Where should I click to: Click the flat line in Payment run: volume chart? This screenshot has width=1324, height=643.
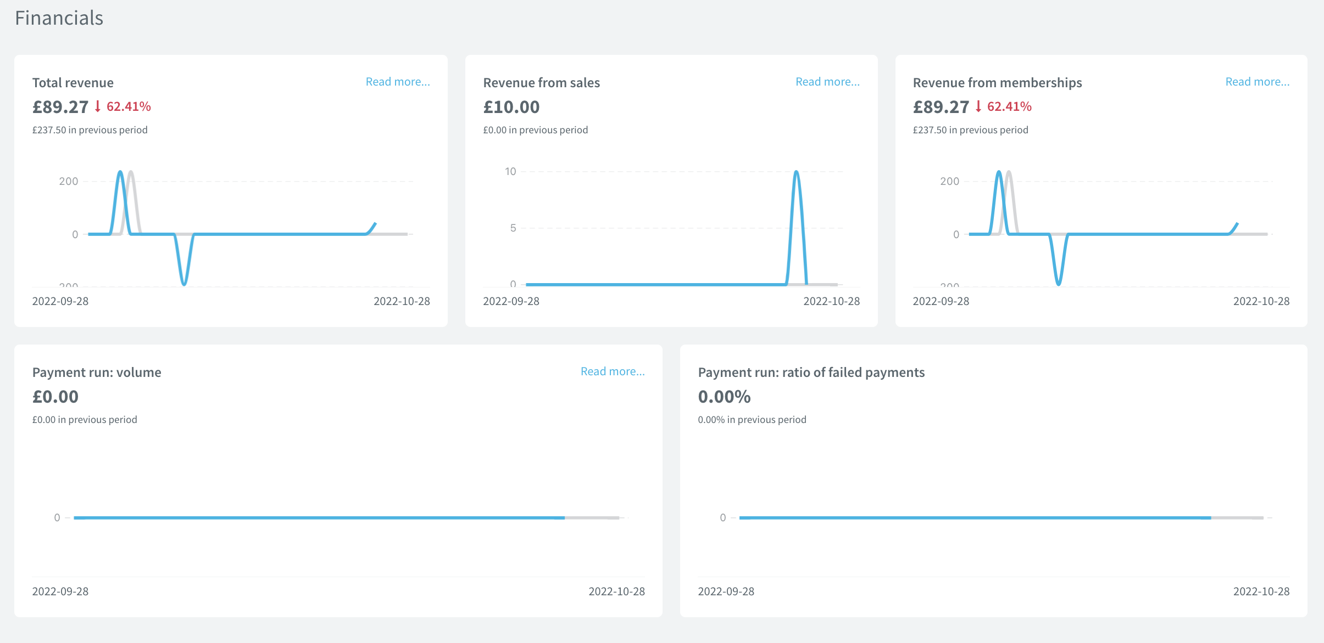(319, 517)
